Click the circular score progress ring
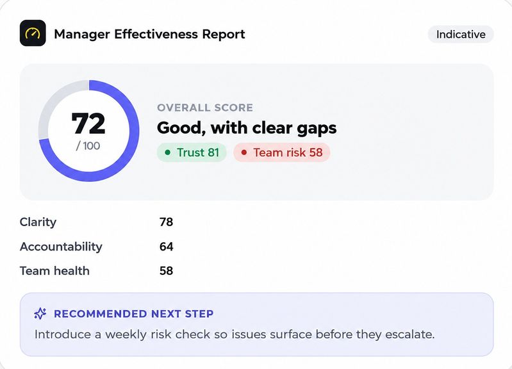The image size is (512, 369). pos(89,131)
